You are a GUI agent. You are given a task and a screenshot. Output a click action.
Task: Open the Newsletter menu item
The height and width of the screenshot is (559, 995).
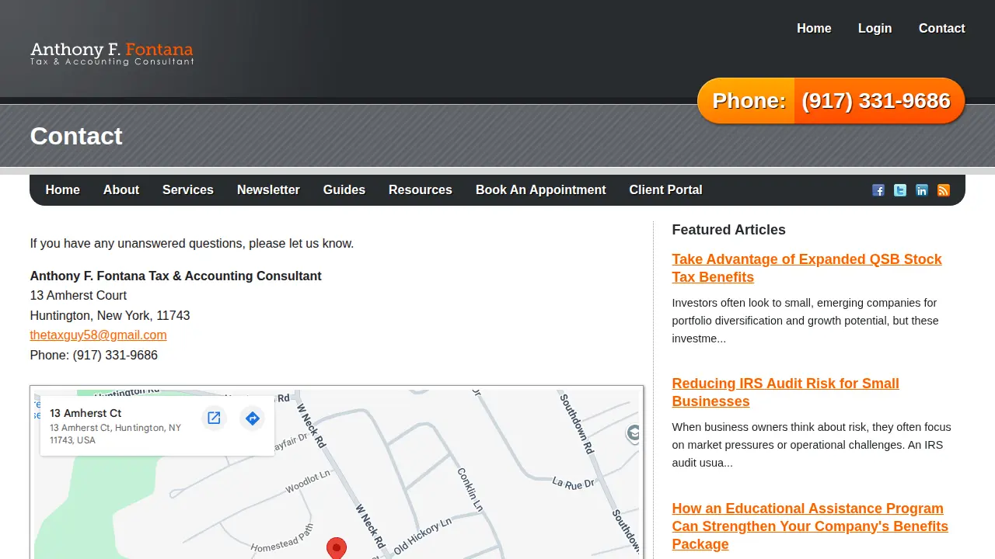pyautogui.click(x=268, y=190)
